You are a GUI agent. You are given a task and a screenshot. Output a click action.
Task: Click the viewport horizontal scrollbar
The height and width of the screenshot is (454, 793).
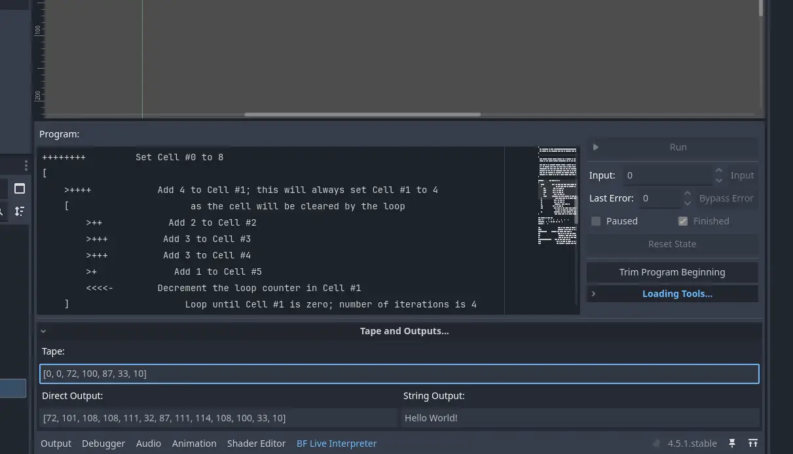[x=362, y=114]
